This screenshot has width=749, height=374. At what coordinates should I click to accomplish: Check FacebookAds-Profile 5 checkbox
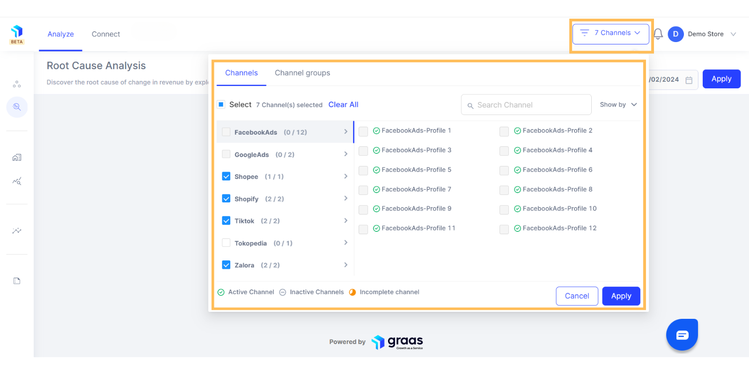(363, 171)
